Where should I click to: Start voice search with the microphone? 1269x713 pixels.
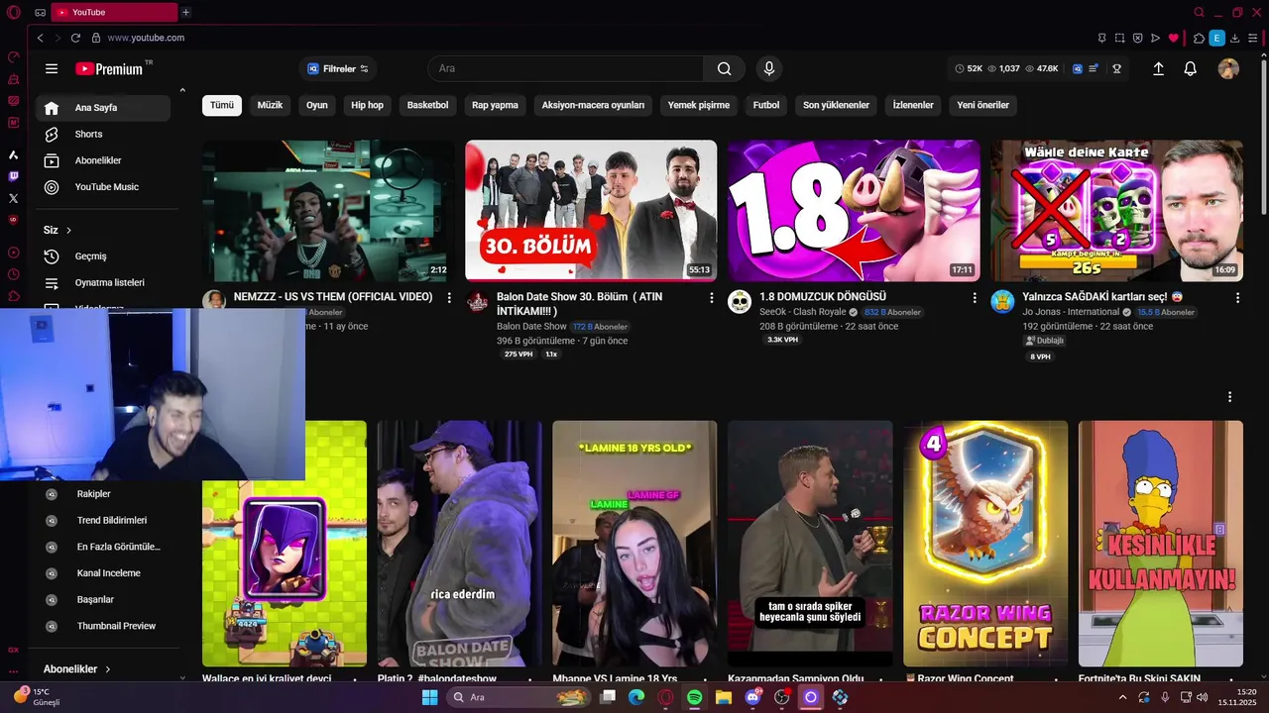768,68
